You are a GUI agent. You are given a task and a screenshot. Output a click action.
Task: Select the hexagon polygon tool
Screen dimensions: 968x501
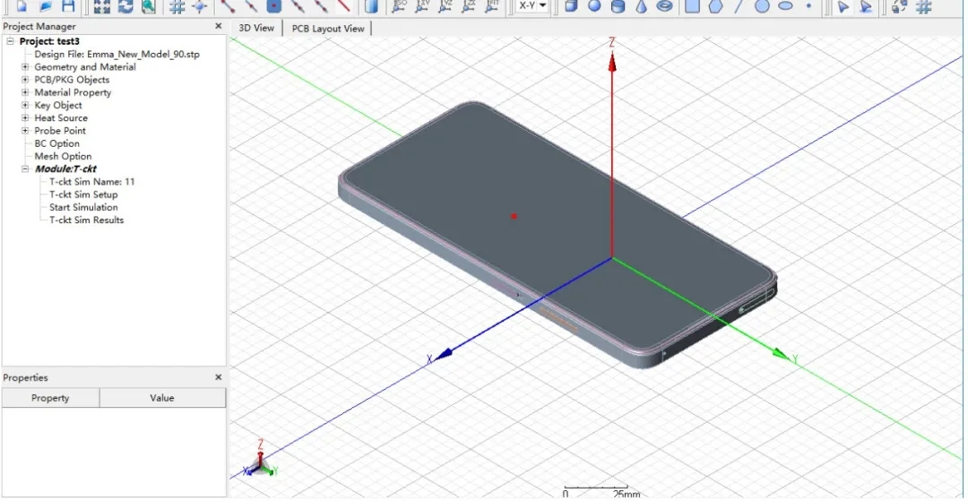(715, 5)
